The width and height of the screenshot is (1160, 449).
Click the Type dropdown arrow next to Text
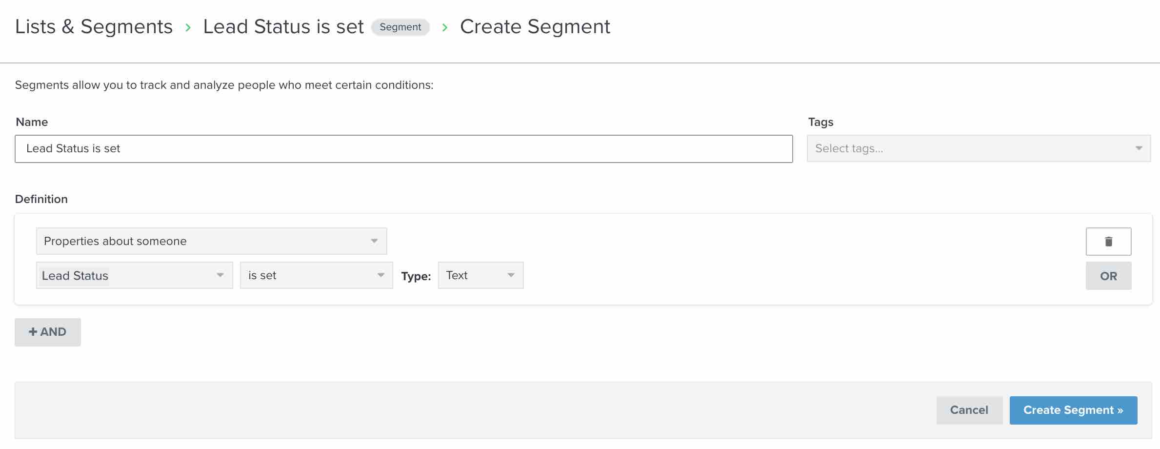click(510, 275)
